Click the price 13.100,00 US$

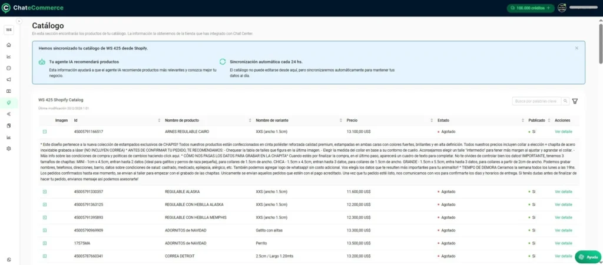359,132
